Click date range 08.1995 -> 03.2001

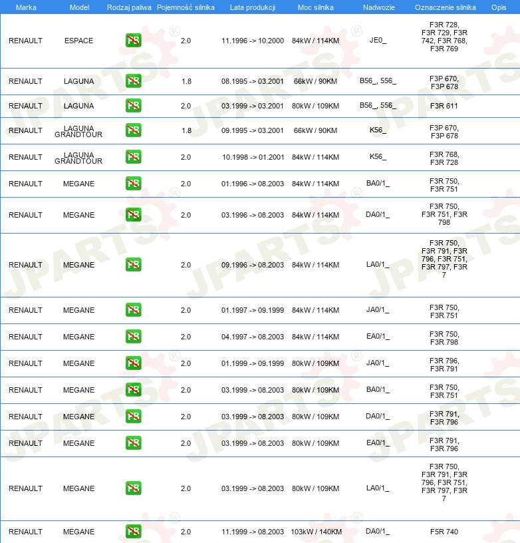[x=253, y=81]
